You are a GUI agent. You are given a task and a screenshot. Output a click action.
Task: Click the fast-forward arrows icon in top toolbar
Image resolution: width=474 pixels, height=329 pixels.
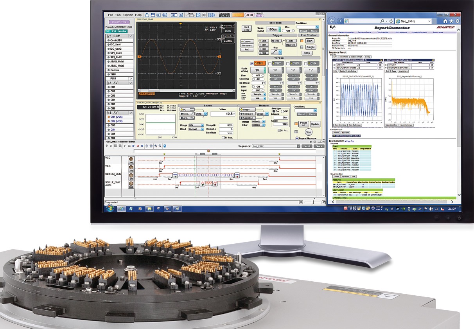click(212, 15)
